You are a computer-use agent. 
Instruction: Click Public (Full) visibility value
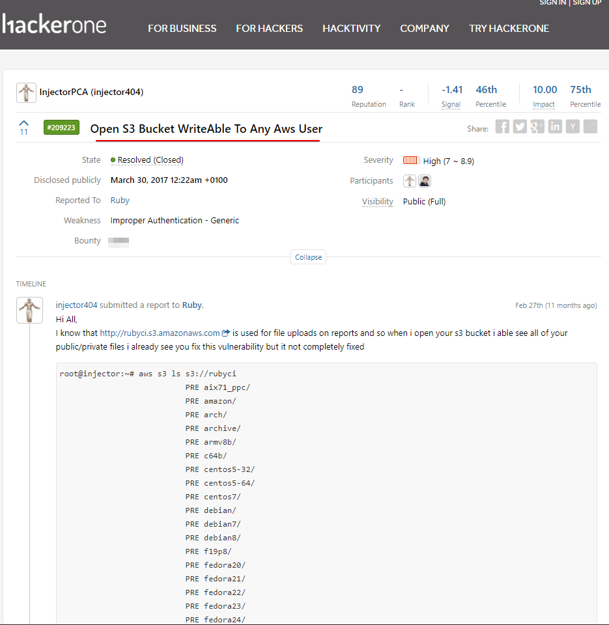coord(424,202)
